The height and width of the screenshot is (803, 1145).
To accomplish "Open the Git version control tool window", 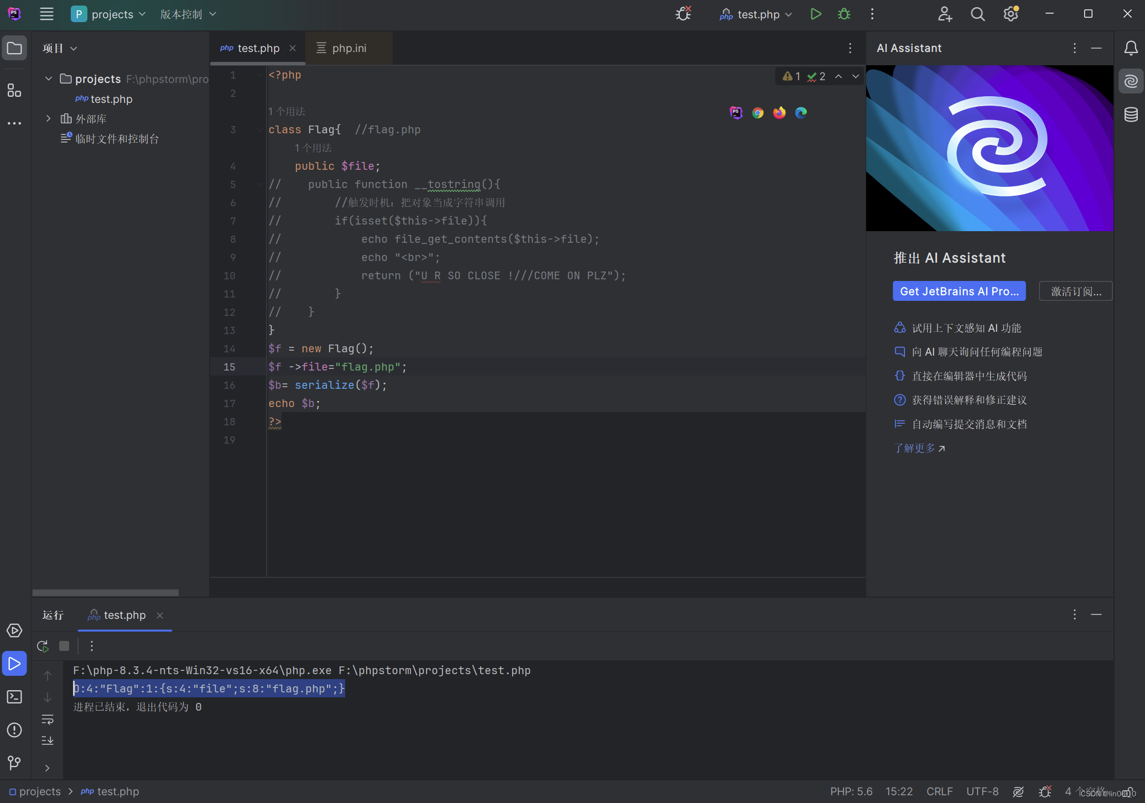I will click(14, 763).
